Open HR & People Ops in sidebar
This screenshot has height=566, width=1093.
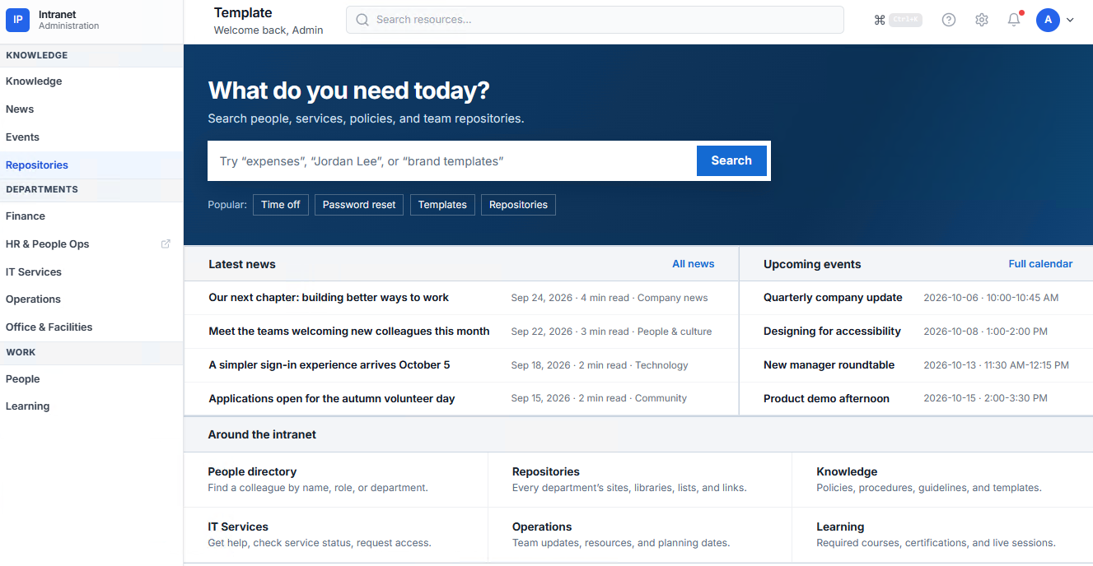[91, 244]
